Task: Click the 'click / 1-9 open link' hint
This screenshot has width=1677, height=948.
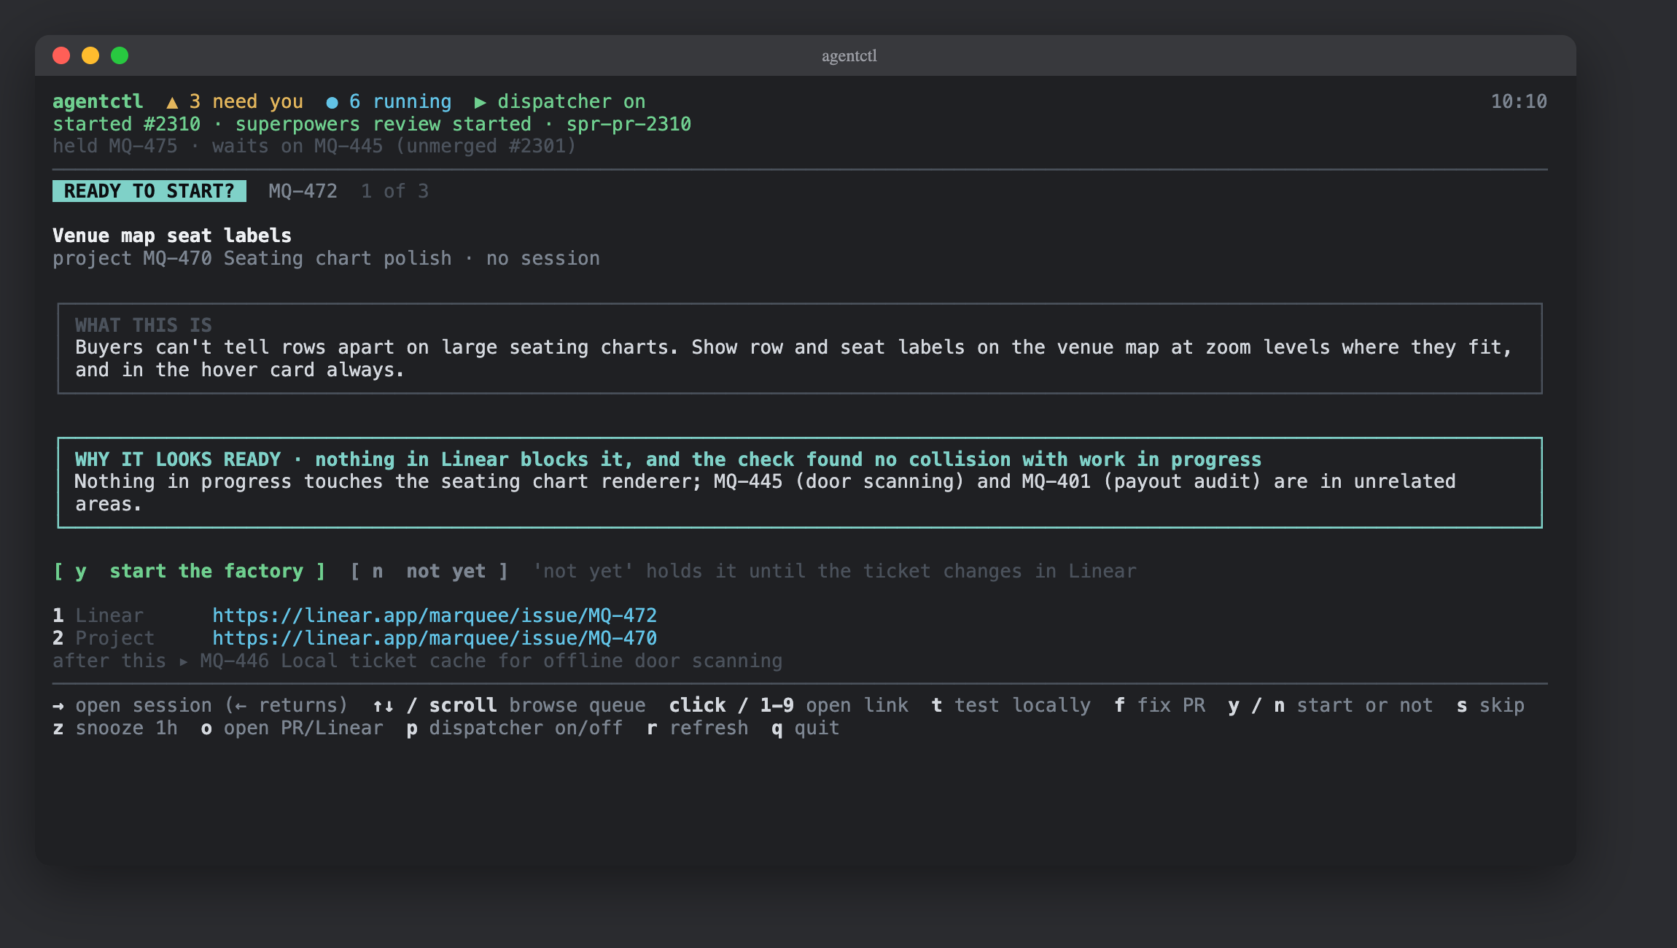Action: click(789, 705)
